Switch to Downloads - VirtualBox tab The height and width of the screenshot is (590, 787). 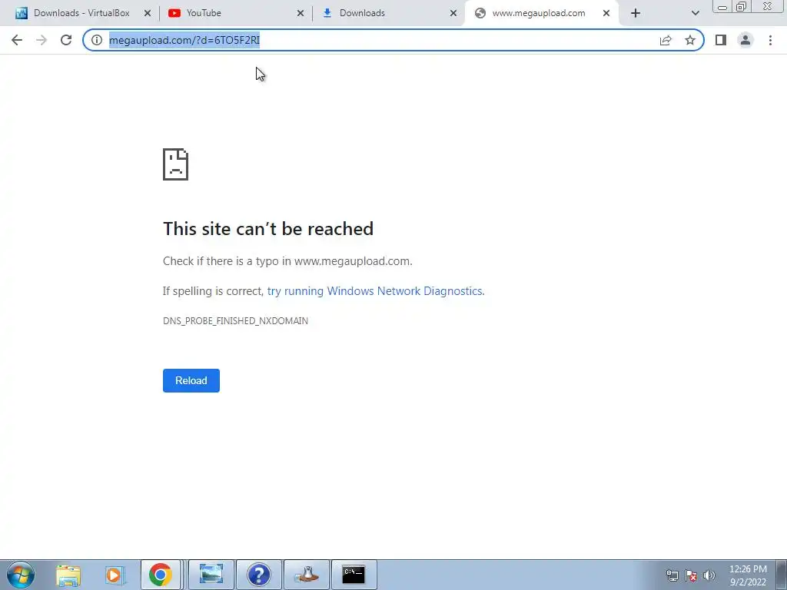coord(81,13)
